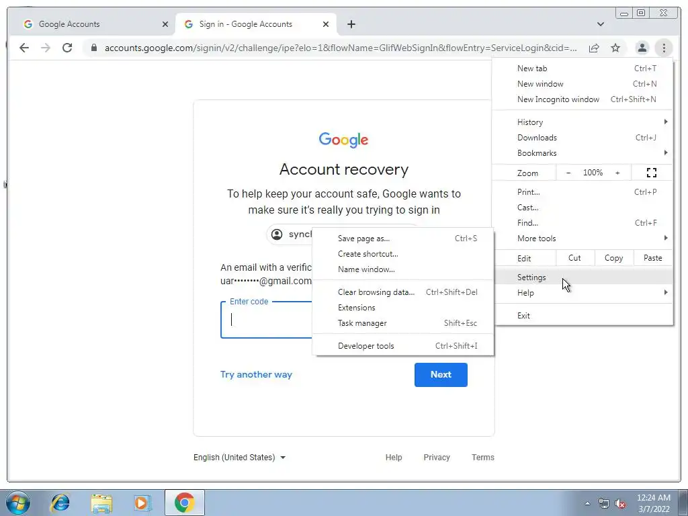
Task: Click the forward navigation arrow
Action: coord(46,48)
